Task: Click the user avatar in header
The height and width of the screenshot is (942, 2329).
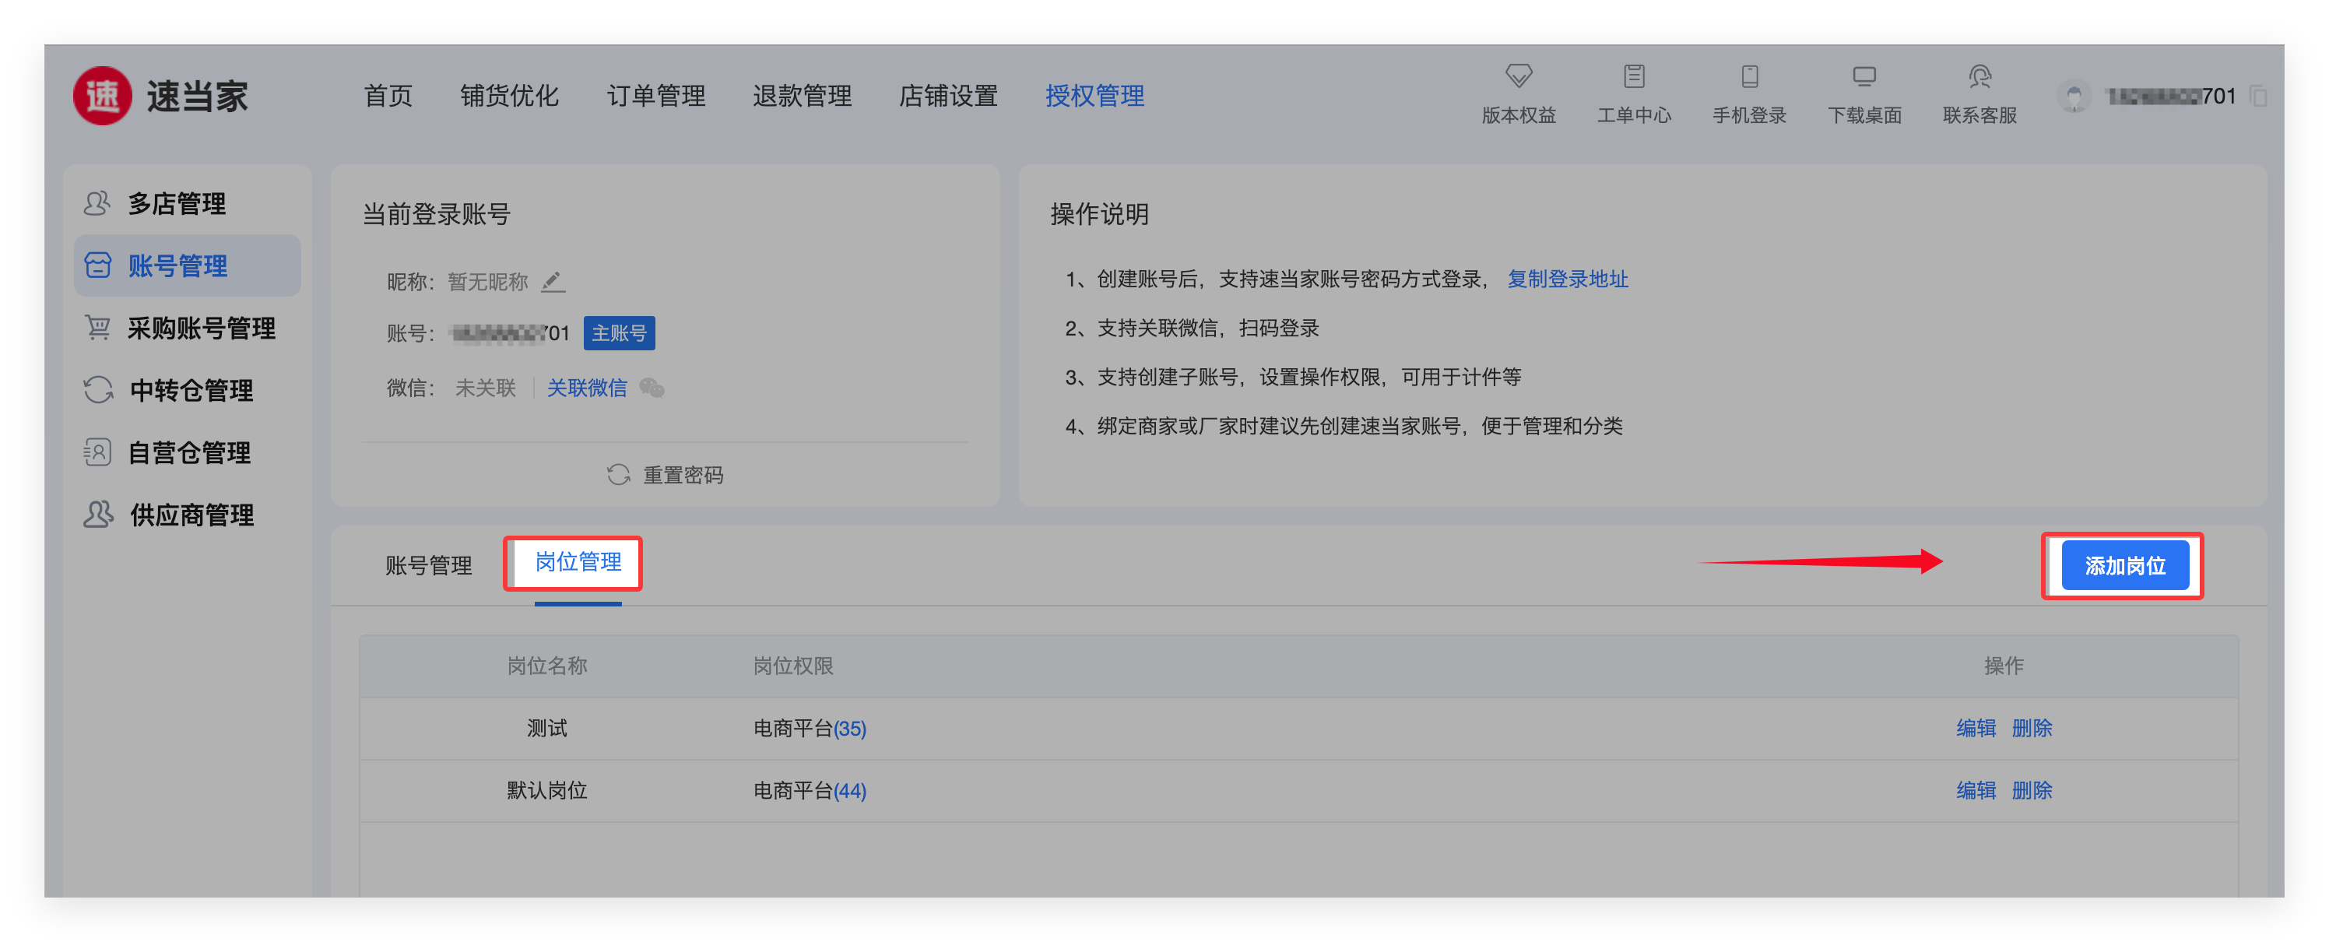Action: pyautogui.click(x=2074, y=96)
